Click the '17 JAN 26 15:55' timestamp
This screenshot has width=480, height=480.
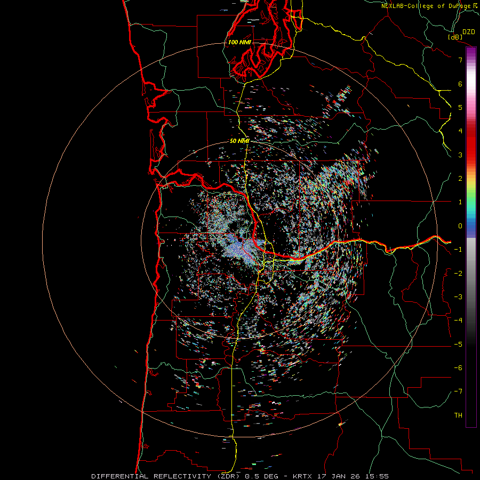tap(353, 476)
